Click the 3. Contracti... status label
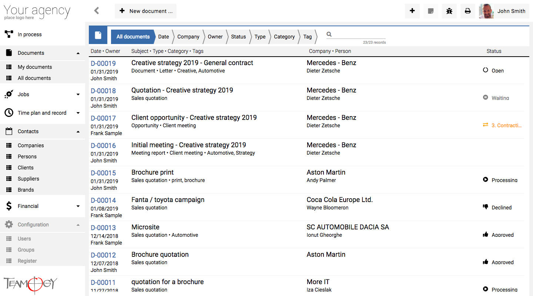 tap(506, 125)
